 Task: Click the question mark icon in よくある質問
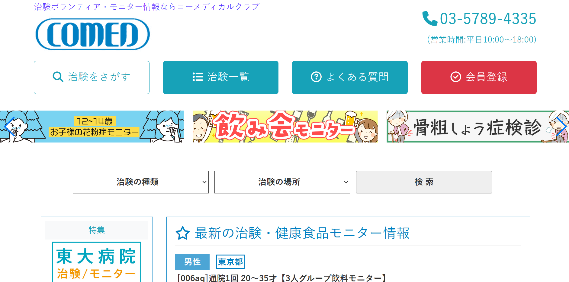coord(316,77)
